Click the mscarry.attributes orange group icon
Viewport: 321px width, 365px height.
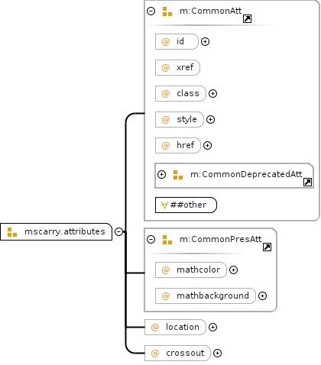pos(12,232)
